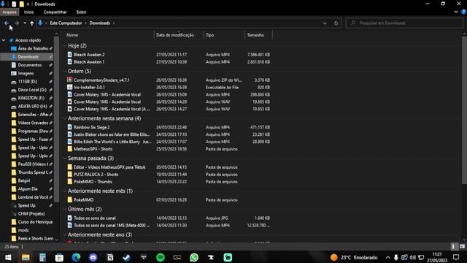Image resolution: width=467 pixels, height=263 pixels.
Task: Collapse the Ontem group
Action: click(x=65, y=72)
